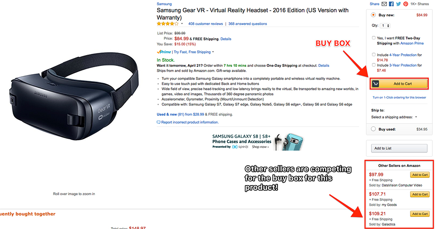Tick the 3-Year Protection checkbox
The height and width of the screenshot is (229, 435).
pyautogui.click(x=374, y=65)
